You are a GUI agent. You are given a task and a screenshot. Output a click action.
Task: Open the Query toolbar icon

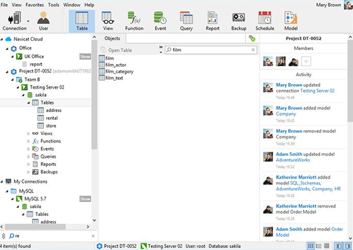[x=186, y=21]
